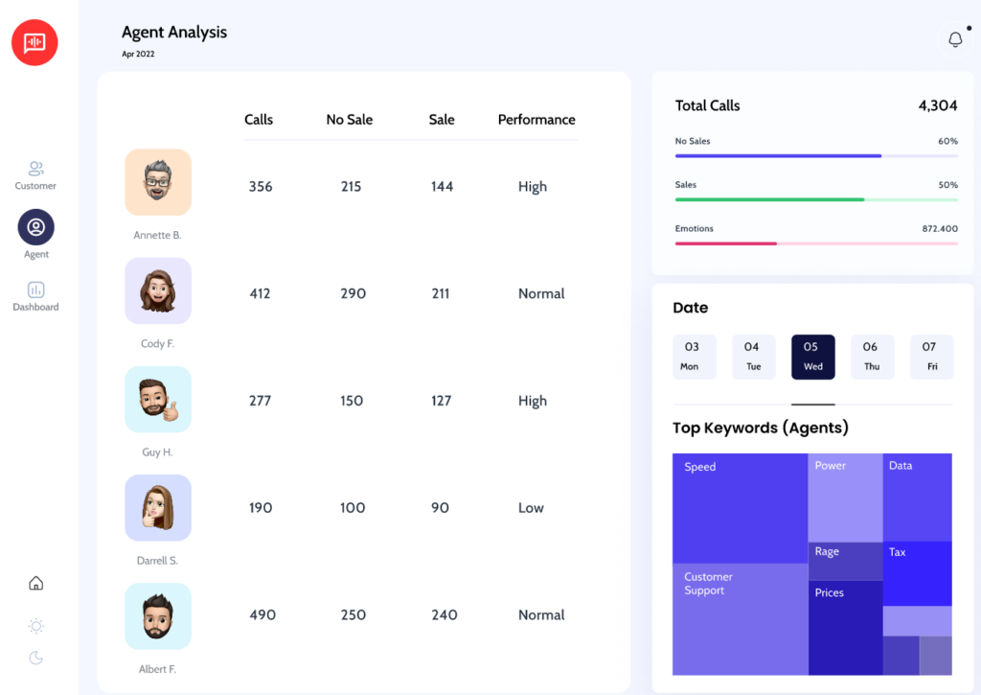Click the Emotions progress bar
981x695 pixels.
click(x=815, y=243)
